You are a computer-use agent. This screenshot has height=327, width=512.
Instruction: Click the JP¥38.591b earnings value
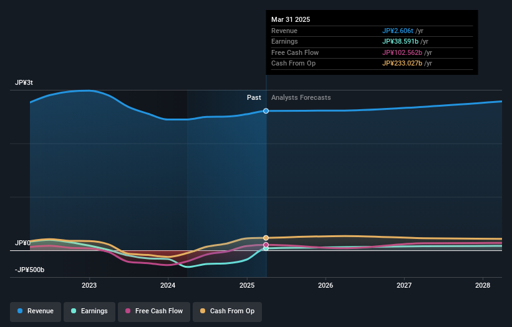coord(400,41)
